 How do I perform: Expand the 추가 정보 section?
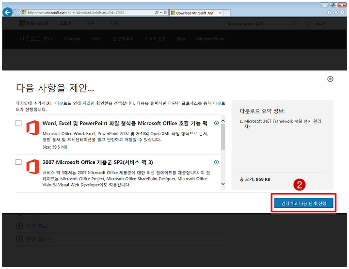(32, 226)
